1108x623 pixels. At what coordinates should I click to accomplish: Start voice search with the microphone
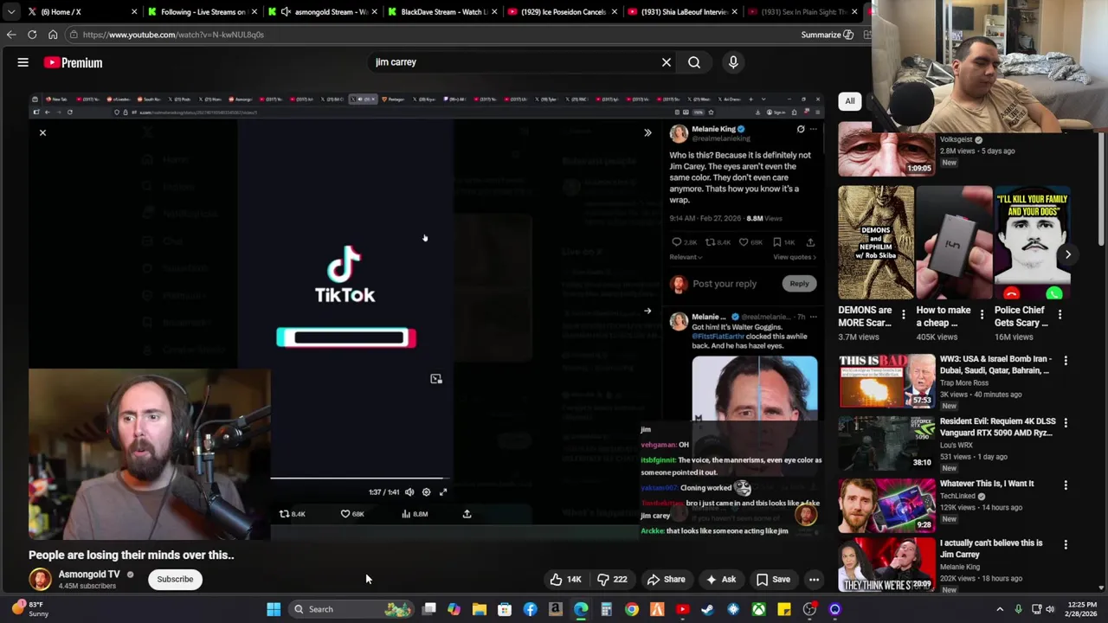(733, 62)
